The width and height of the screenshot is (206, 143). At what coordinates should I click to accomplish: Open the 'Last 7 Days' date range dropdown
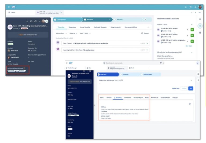click(85, 33)
